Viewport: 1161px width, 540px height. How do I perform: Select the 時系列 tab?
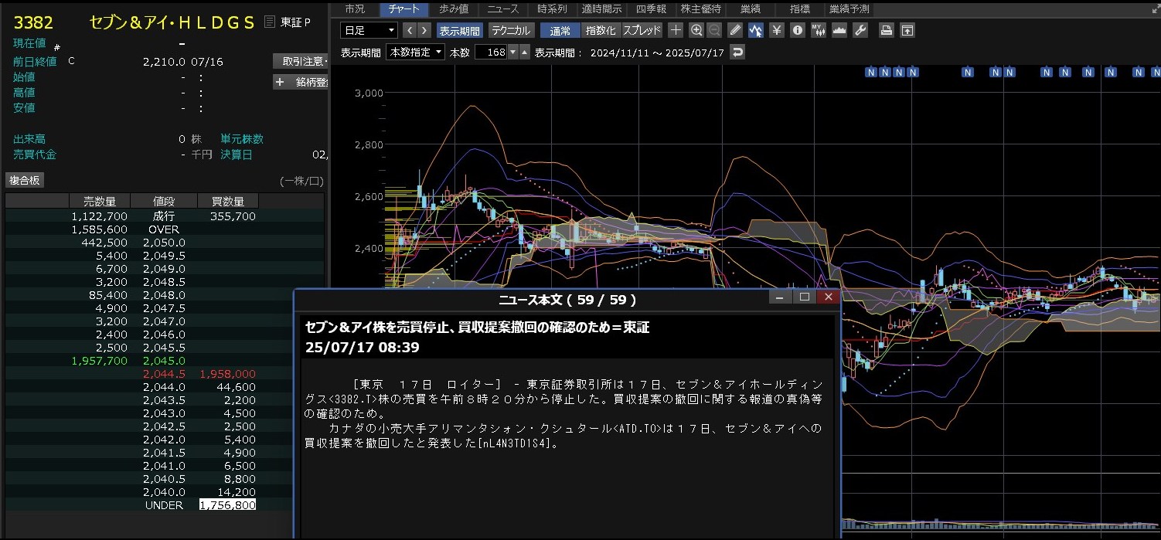pyautogui.click(x=551, y=9)
